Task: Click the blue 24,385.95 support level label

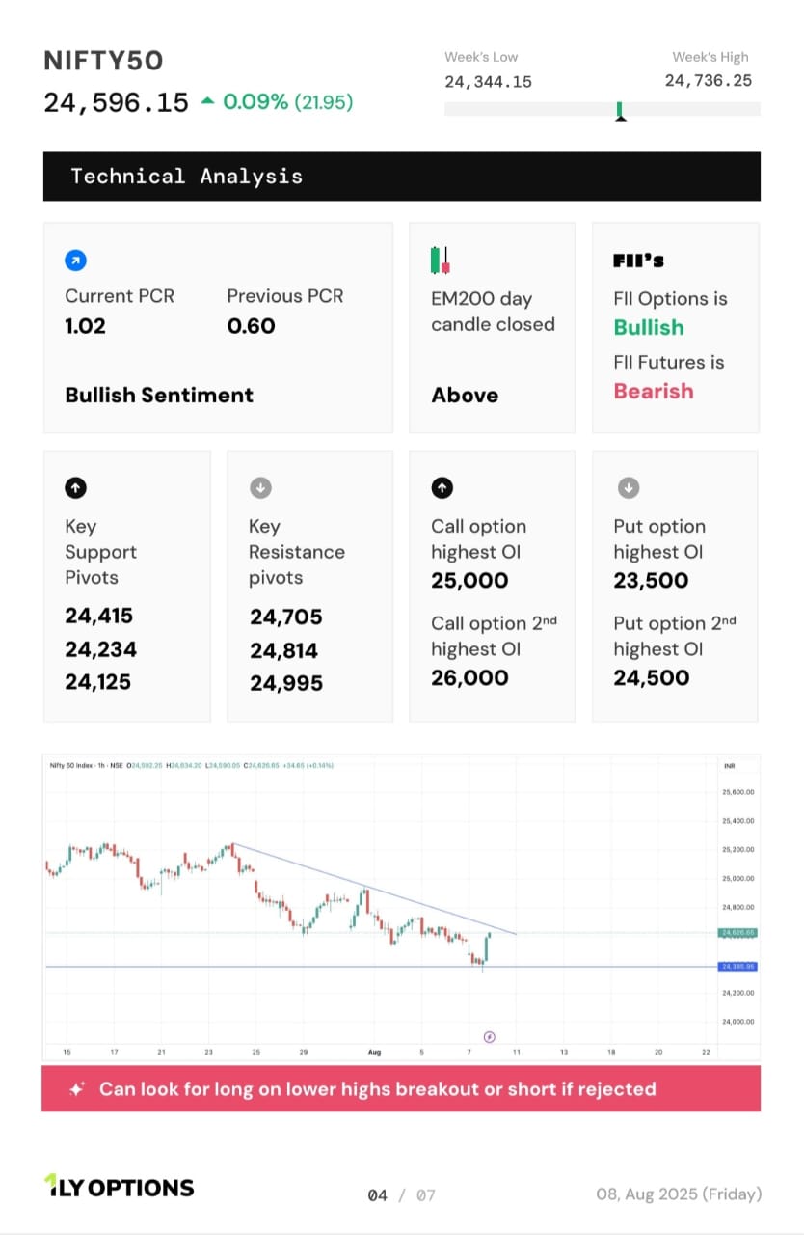Action: coord(737,966)
